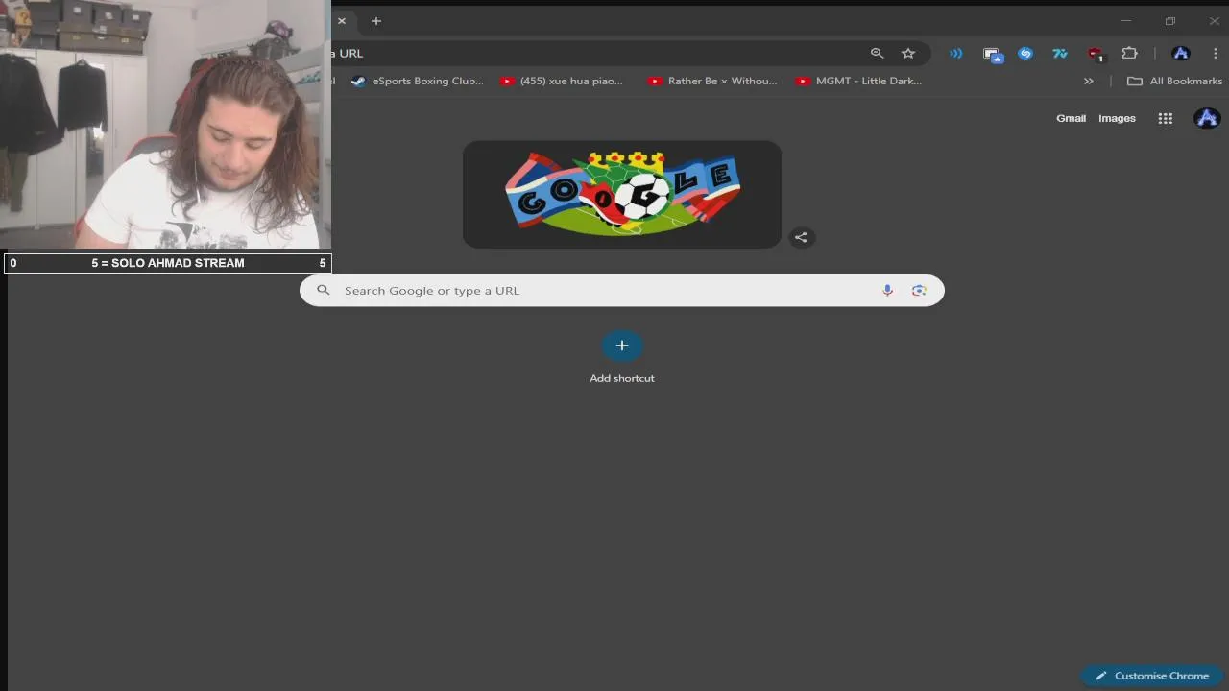Open the Google apps grid

[x=1166, y=119]
